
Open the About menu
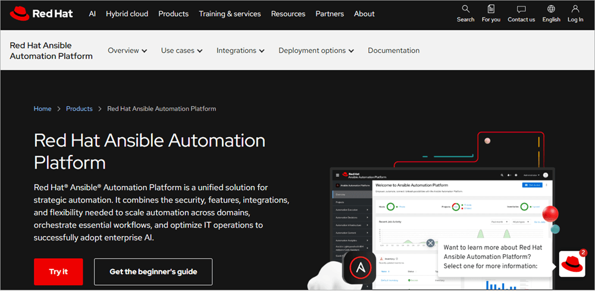pos(364,14)
